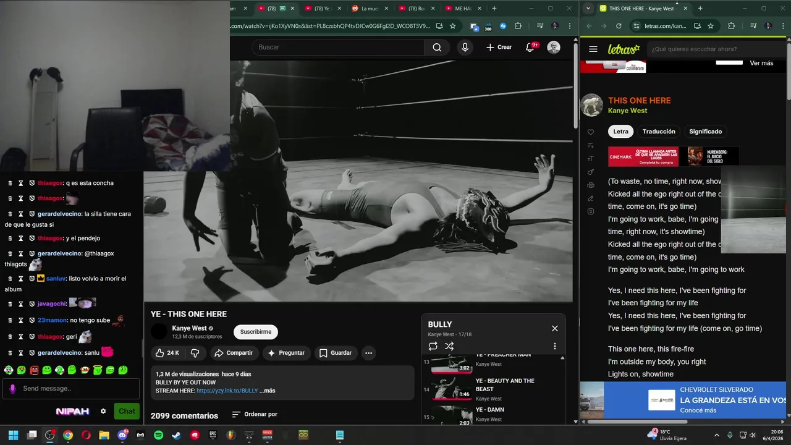The image size is (791, 445).
Task: Open the YouTube account avatar menu
Action: (x=554, y=48)
